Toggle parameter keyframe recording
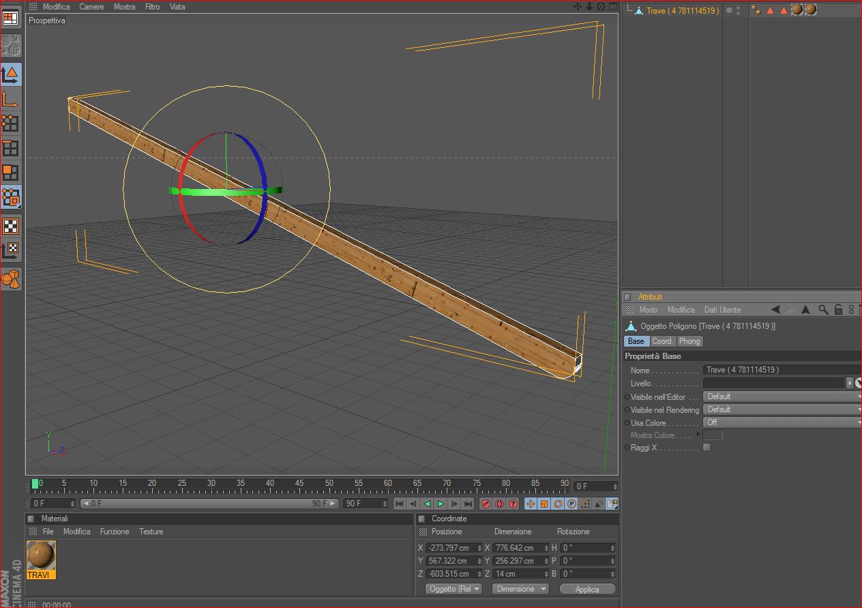 (571, 504)
